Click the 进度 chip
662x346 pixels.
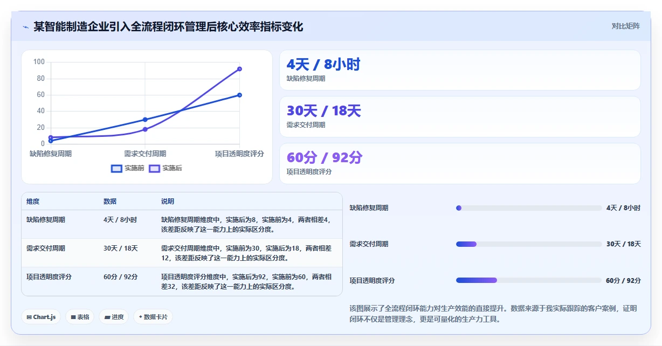(x=114, y=317)
